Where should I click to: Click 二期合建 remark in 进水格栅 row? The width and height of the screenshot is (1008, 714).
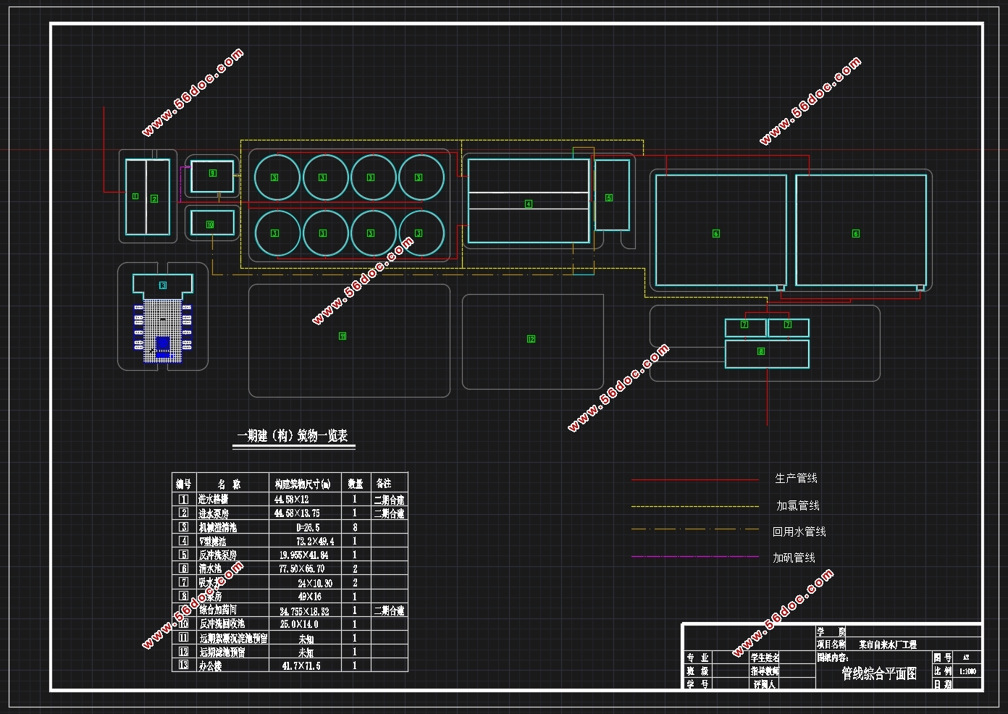[390, 500]
